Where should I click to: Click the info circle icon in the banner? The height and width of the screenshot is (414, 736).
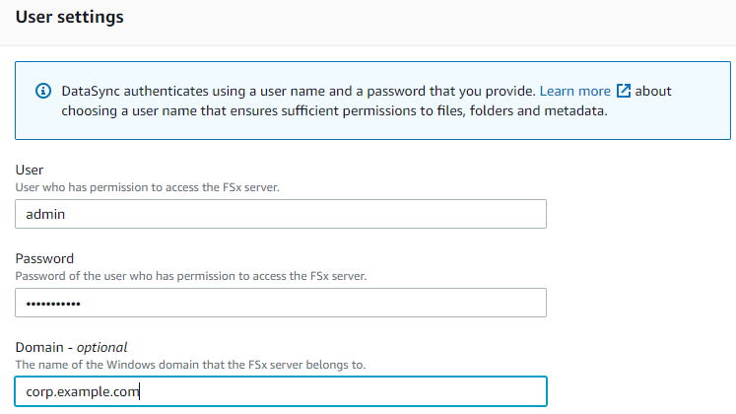tap(43, 91)
